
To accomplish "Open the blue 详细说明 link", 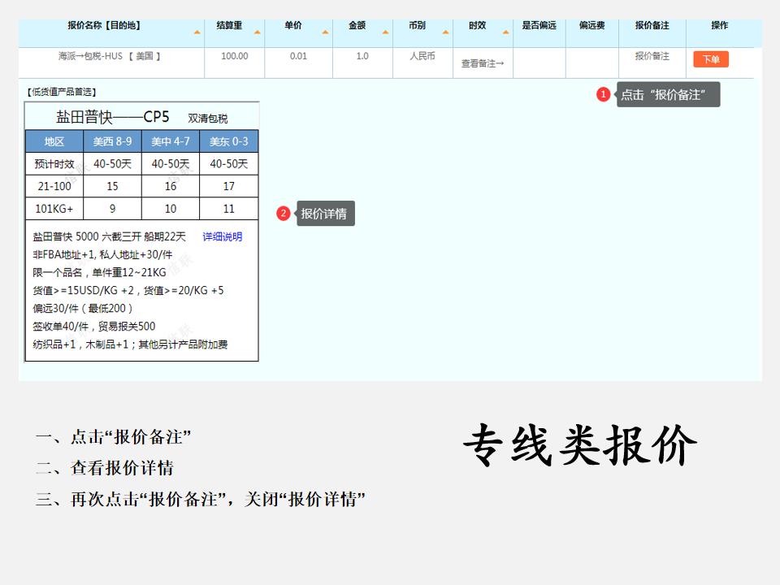I will [x=222, y=236].
